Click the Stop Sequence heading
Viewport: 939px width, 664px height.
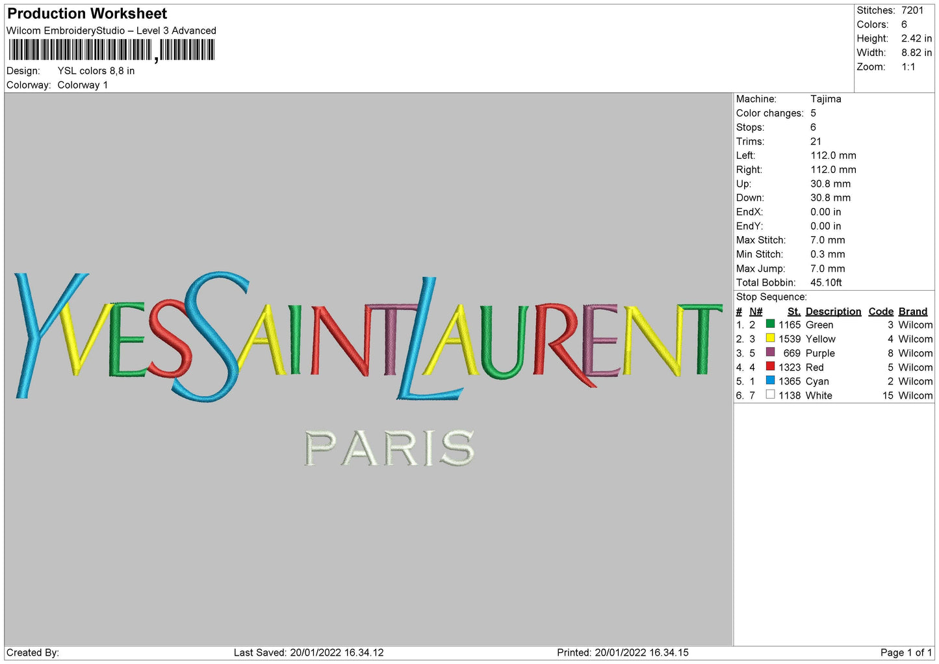771,297
